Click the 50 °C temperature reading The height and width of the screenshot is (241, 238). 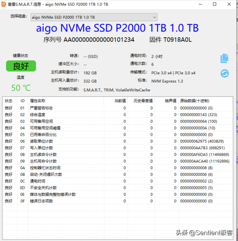click(x=21, y=88)
